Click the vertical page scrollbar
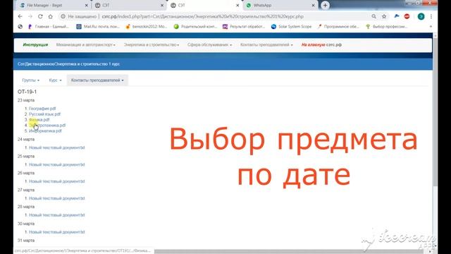 coord(435,112)
